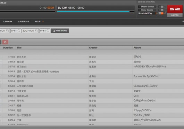Open clock picker beside first 07:51 field

19,31
